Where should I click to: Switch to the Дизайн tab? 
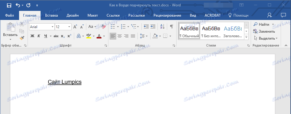73,15
